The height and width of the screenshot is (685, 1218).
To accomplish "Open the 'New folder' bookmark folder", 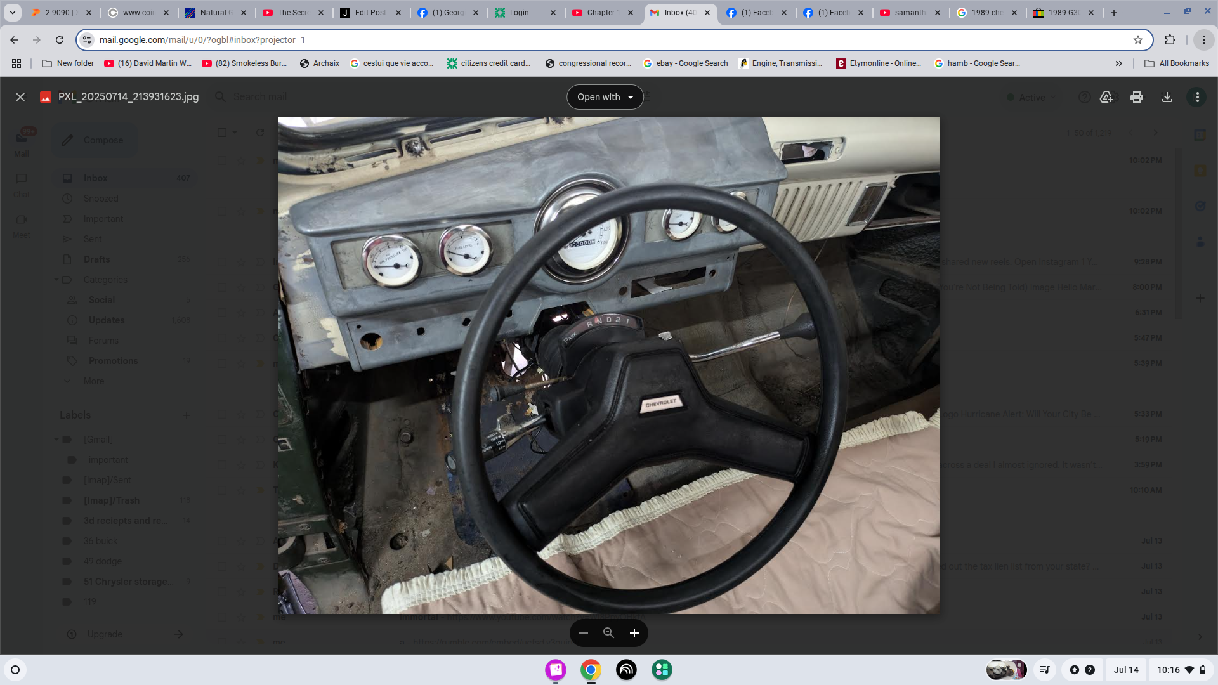I will [68, 63].
